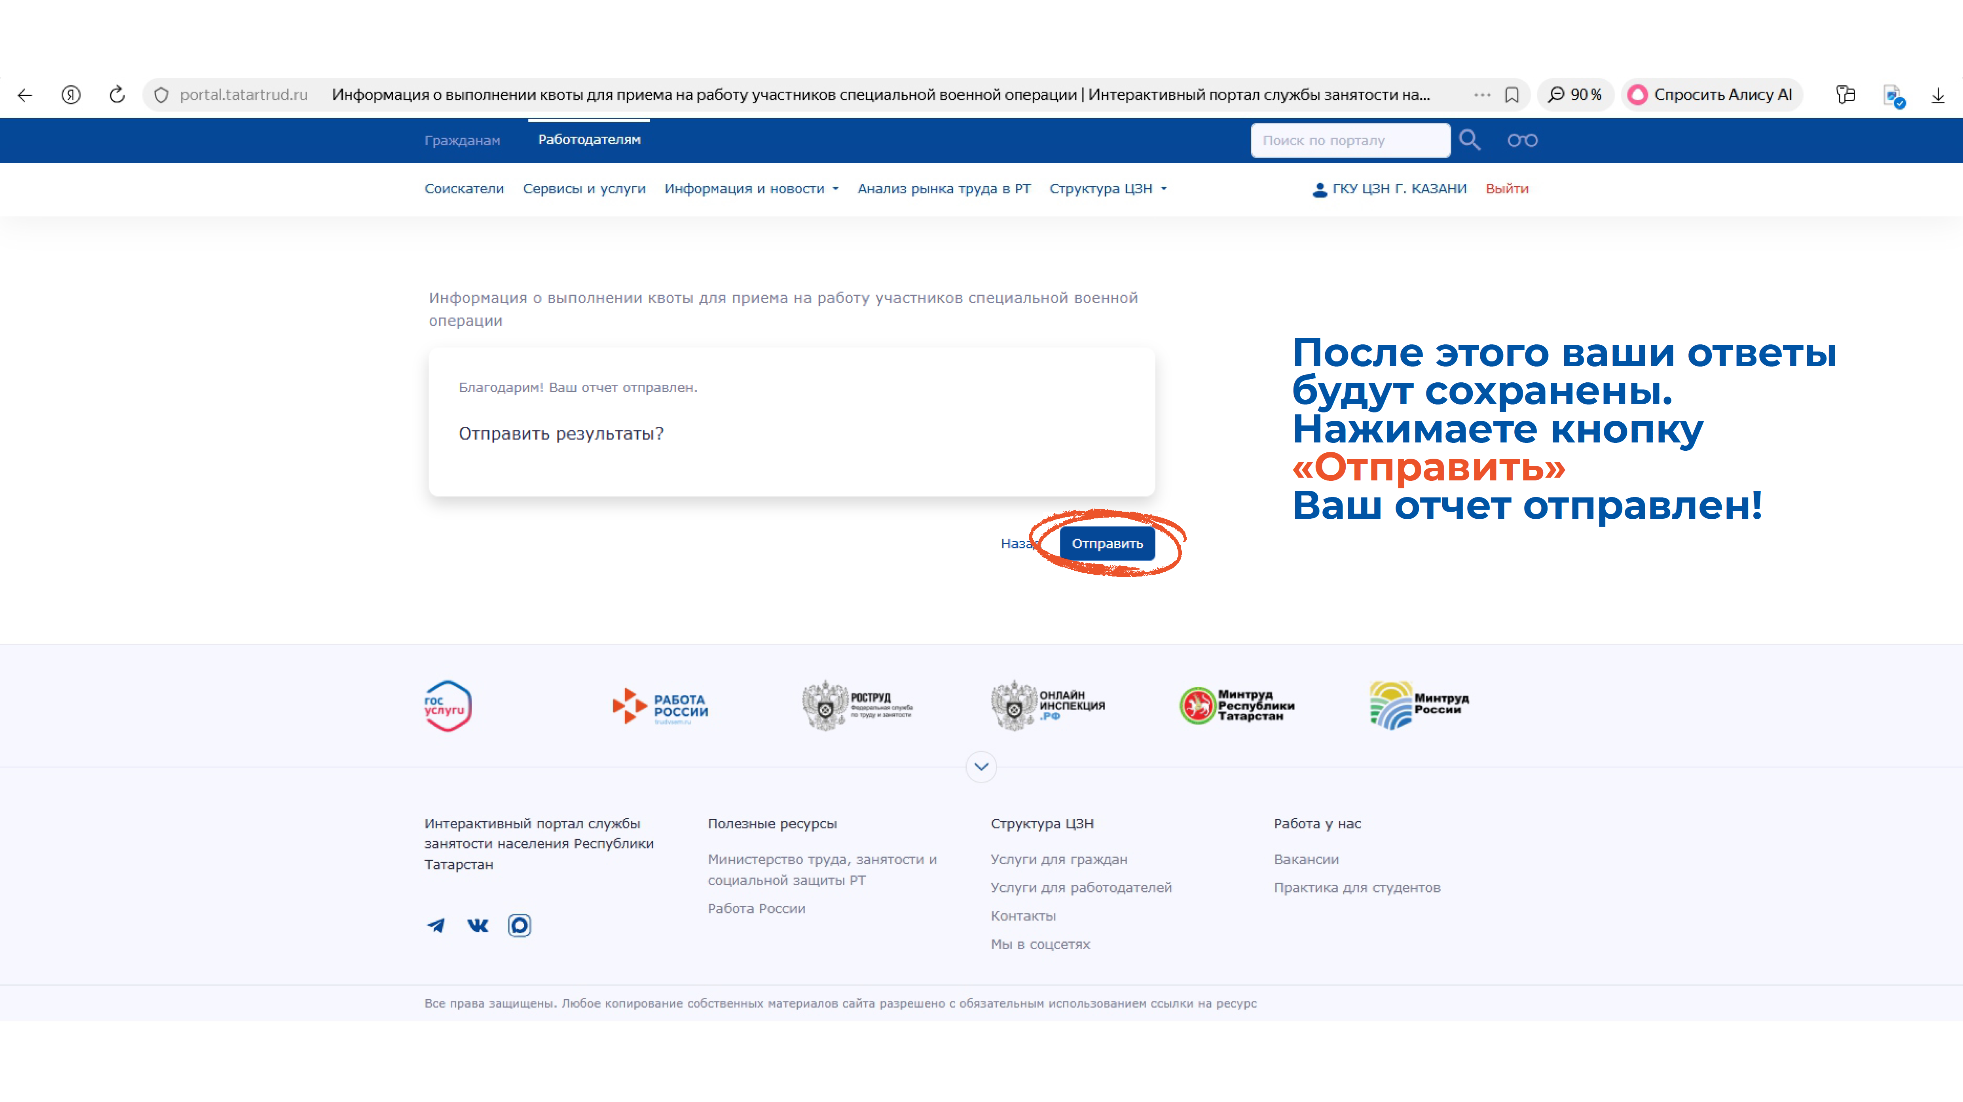Click the portal search magnifier icon
Viewport: 1963px width, 1102px height.
pyautogui.click(x=1469, y=140)
